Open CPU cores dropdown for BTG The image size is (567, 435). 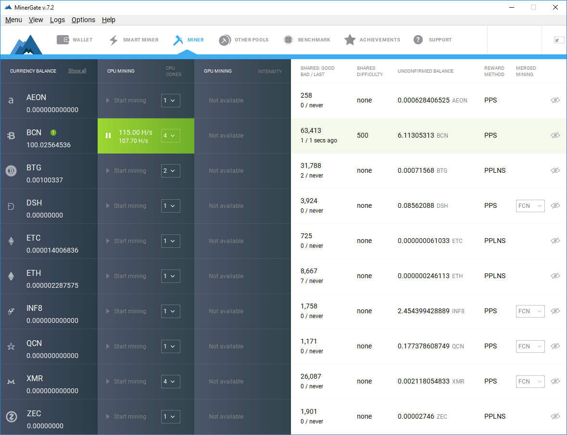(171, 171)
